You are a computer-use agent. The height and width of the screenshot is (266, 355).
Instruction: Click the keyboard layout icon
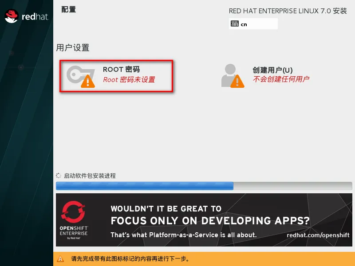[x=235, y=23]
